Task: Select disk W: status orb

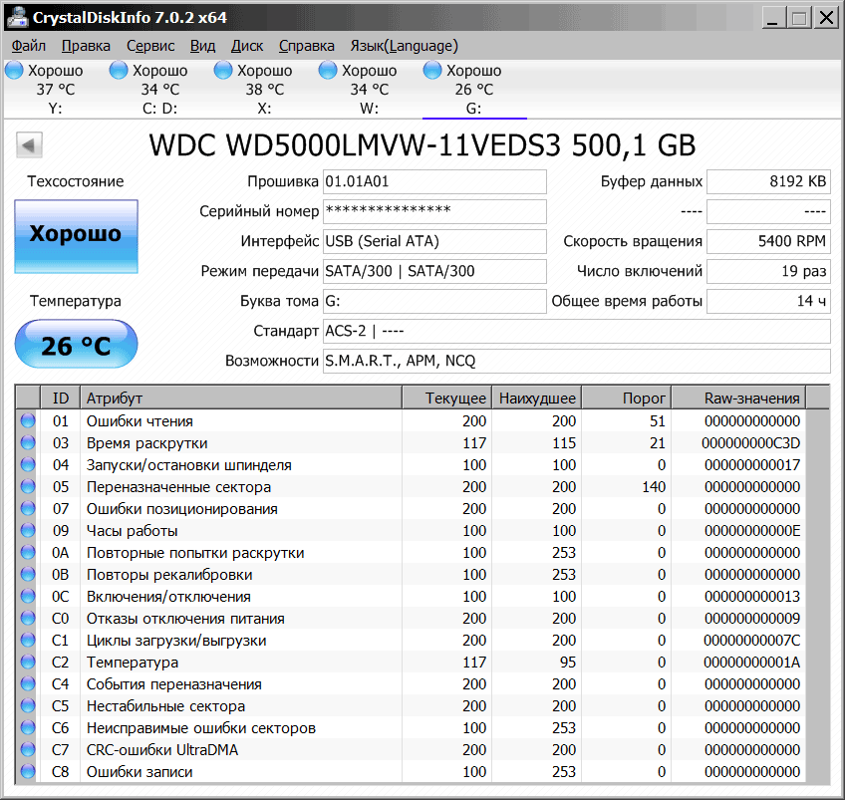Action: [x=329, y=70]
